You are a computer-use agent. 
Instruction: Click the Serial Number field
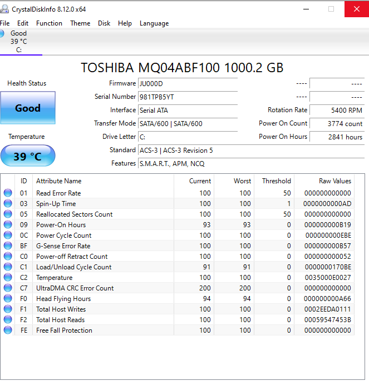[187, 97]
